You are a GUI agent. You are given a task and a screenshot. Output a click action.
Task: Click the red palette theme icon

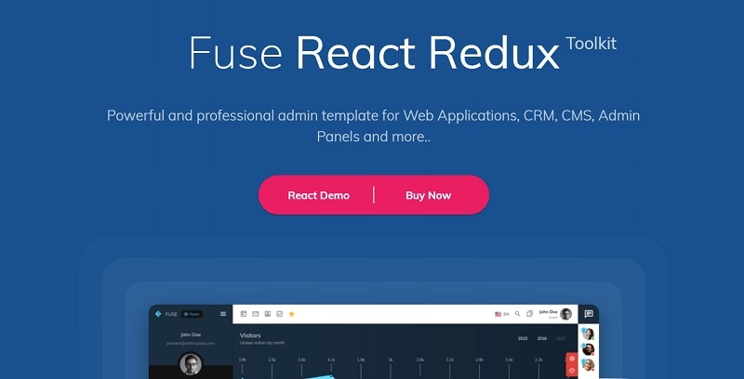572,371
